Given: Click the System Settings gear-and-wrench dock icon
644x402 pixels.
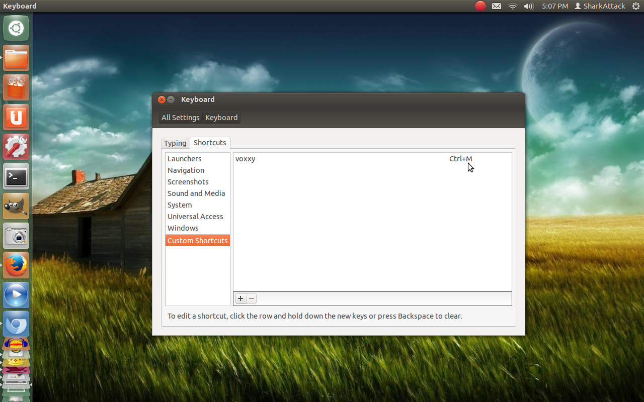Looking at the screenshot, I should [x=16, y=147].
